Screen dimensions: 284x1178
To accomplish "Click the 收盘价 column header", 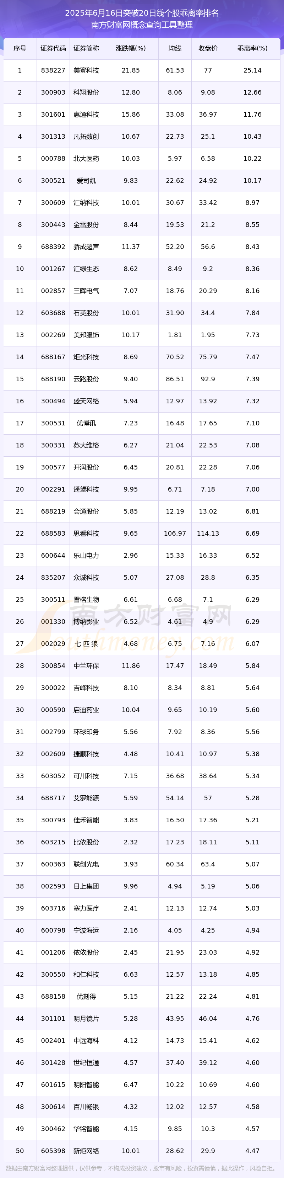I will tap(208, 48).
